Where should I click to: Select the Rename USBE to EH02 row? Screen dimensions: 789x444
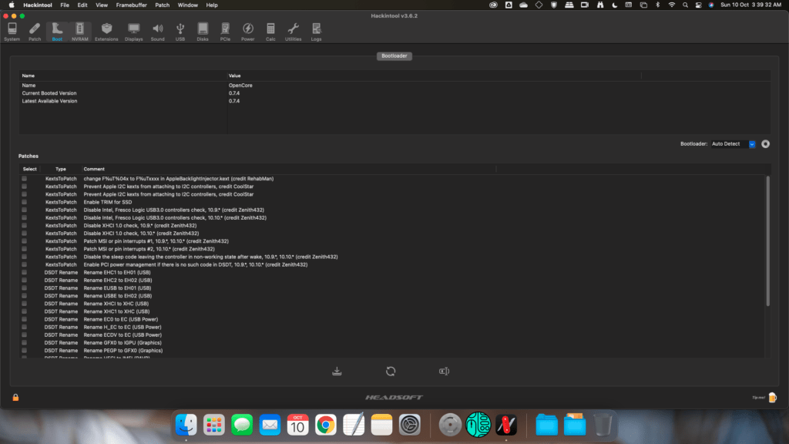point(392,296)
